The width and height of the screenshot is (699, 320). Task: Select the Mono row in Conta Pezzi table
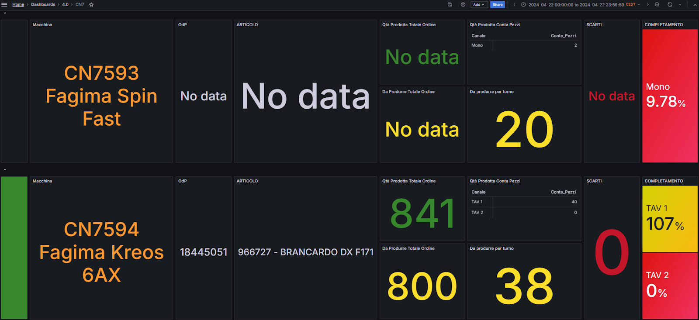click(524, 45)
